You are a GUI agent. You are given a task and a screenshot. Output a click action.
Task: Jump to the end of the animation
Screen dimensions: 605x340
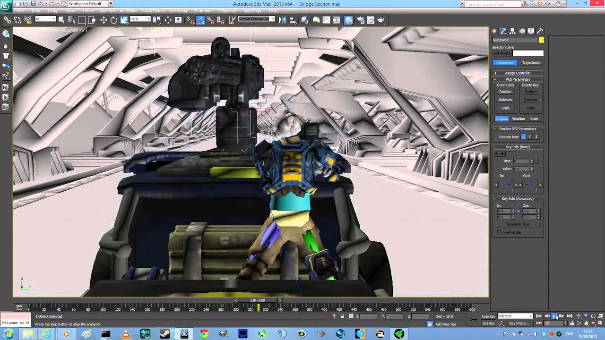coord(570,316)
